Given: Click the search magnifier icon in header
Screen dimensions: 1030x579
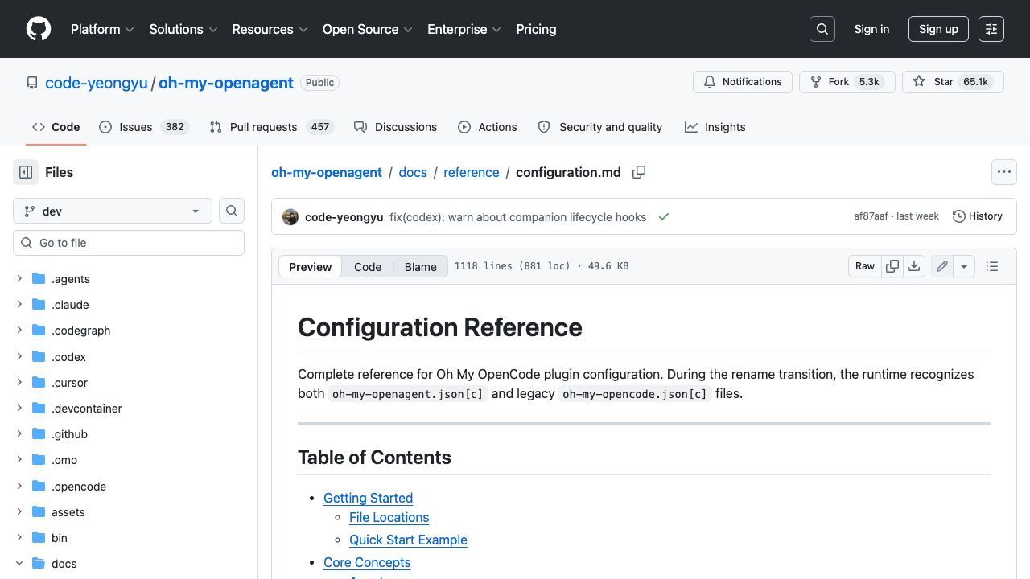Looking at the screenshot, I should click(x=822, y=29).
